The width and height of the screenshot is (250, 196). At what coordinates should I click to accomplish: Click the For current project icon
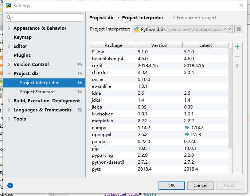pyautogui.click(x=173, y=18)
